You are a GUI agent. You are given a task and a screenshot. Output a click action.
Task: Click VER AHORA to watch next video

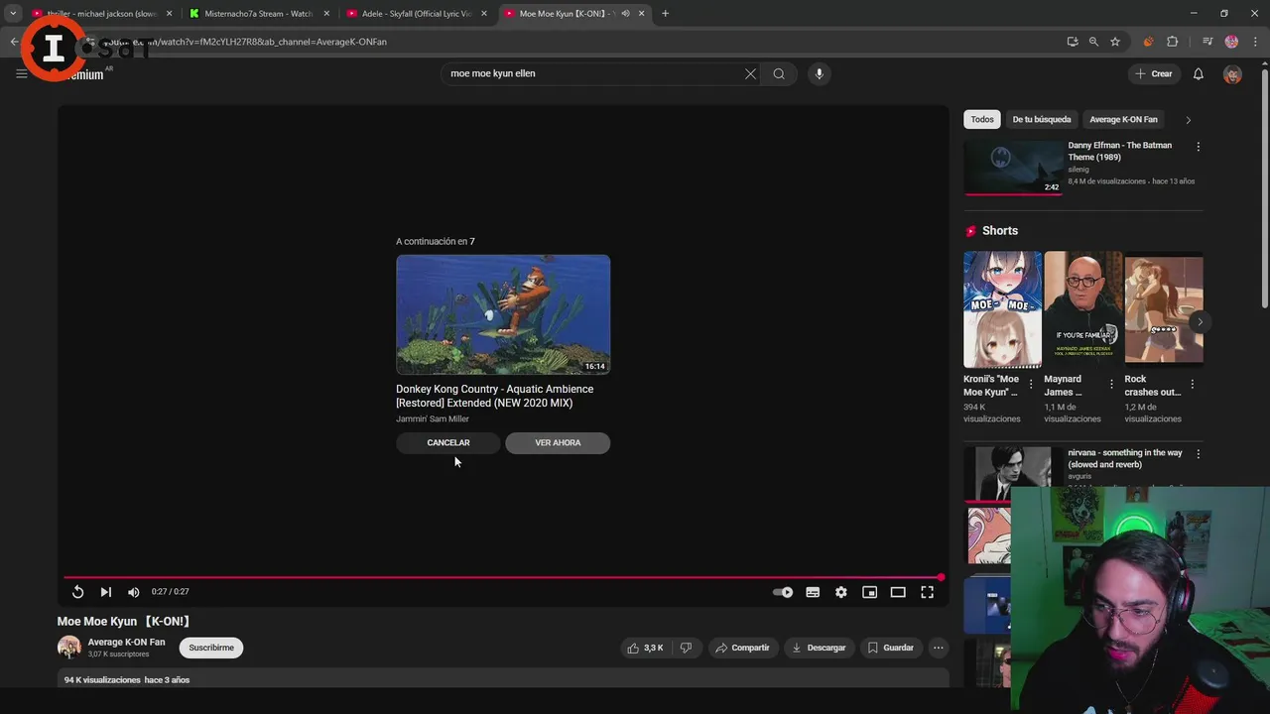558,443
